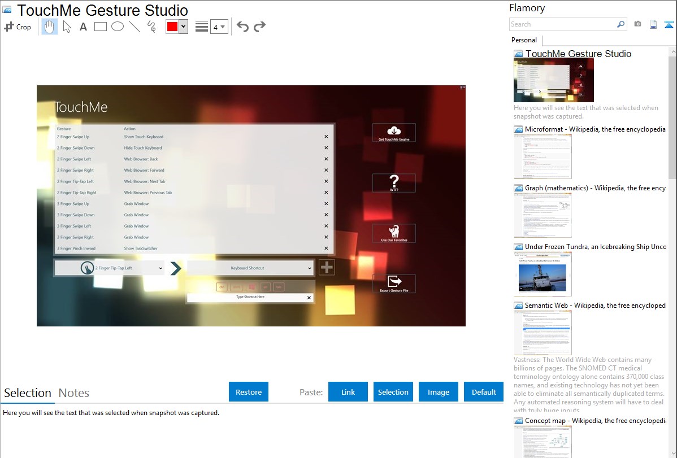Choose the straight line tool

tap(134, 27)
